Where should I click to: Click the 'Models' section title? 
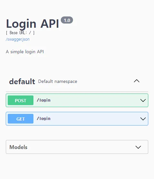point(18,147)
